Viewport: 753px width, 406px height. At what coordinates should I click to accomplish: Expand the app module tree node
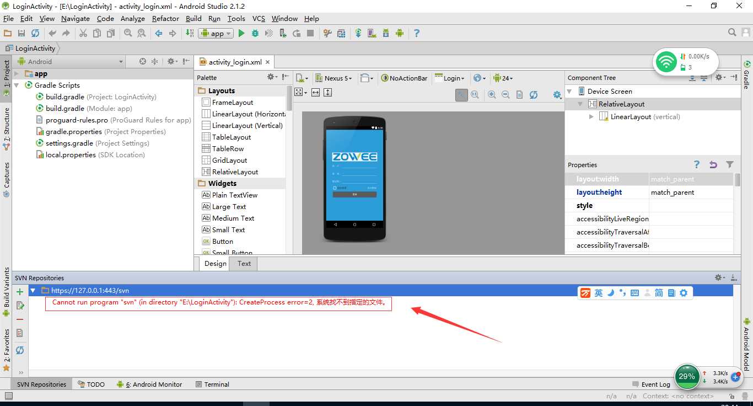click(x=17, y=73)
